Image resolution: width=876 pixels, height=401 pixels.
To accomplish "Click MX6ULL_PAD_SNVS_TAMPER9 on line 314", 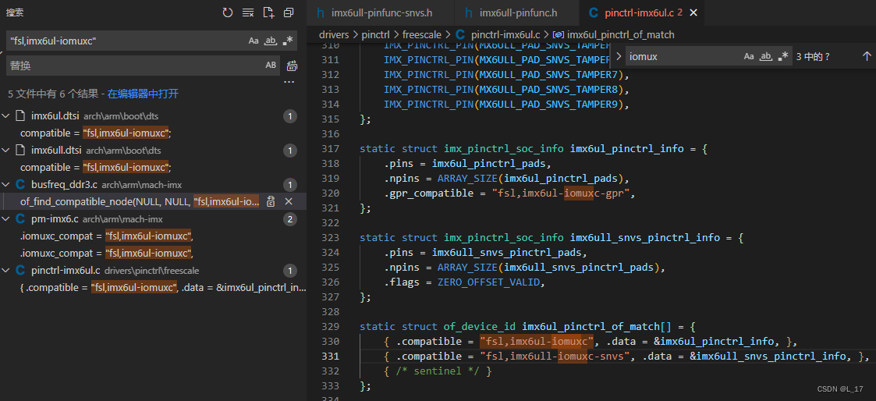I will (x=550, y=104).
